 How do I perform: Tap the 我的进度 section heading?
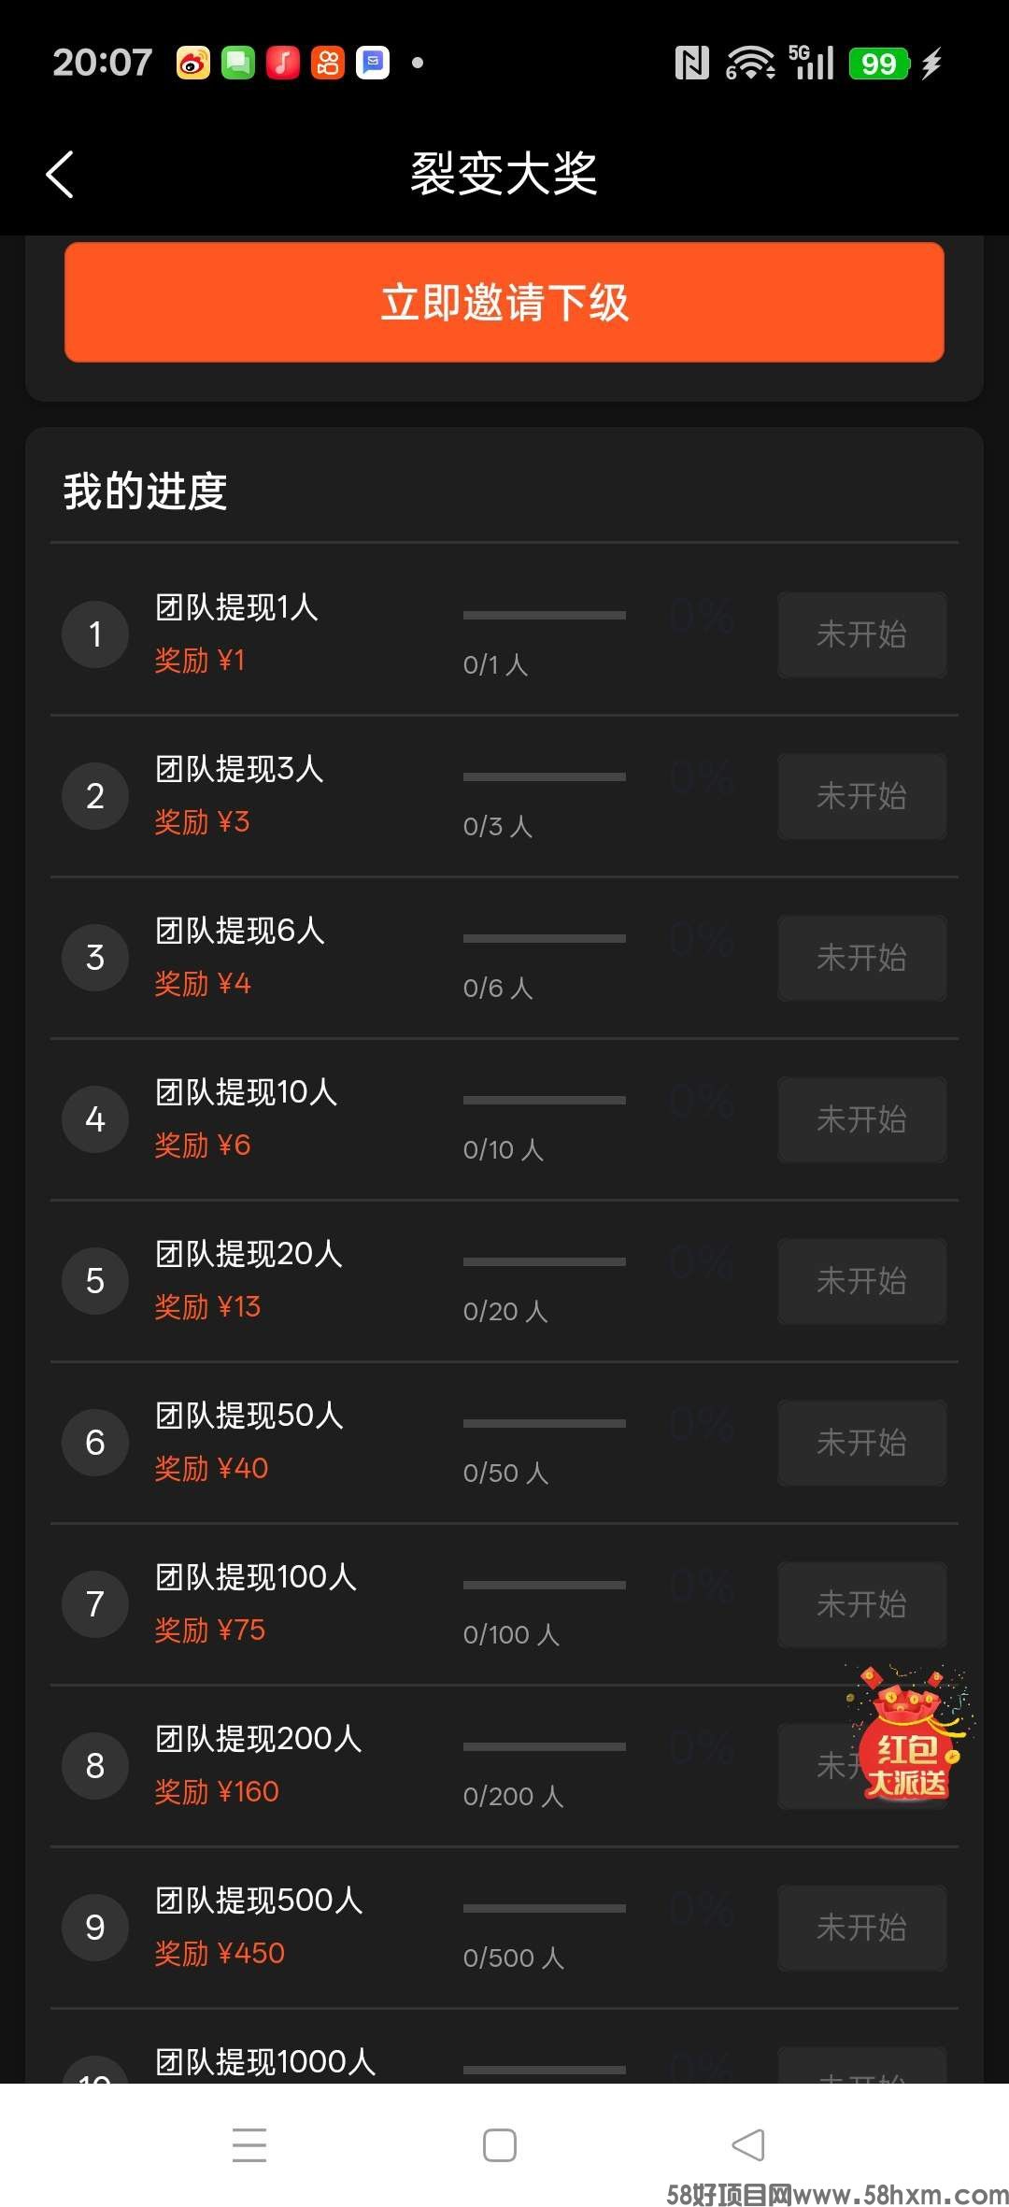[x=146, y=491]
